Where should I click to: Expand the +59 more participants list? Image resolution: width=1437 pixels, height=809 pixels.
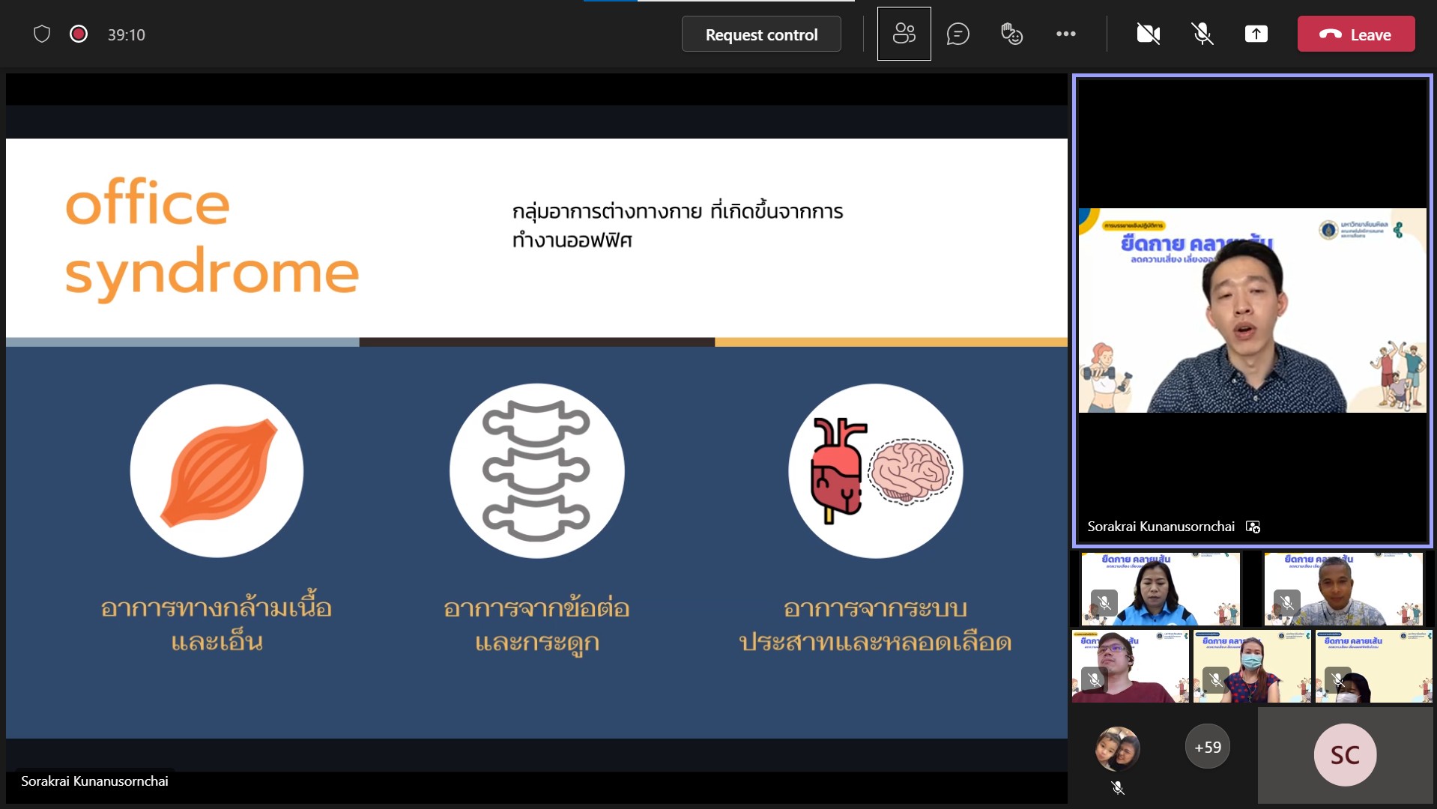coord(1207,747)
